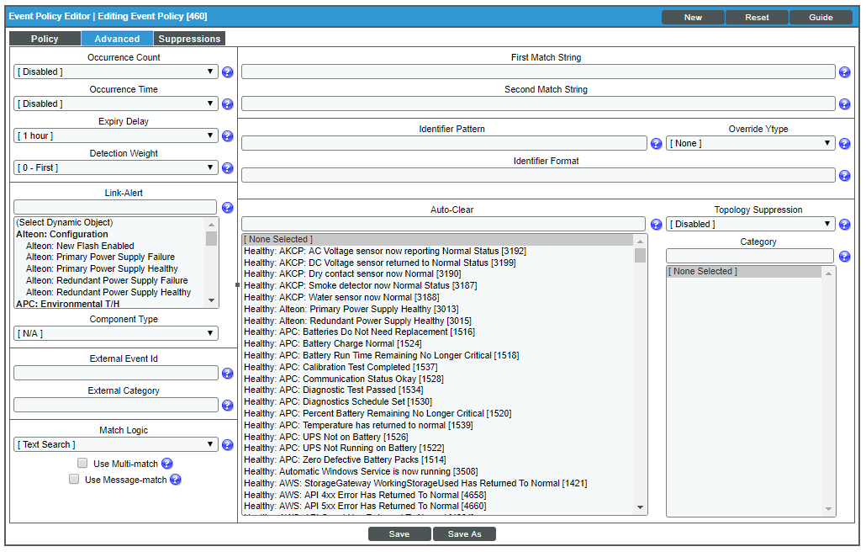866x552 pixels.
Task: Open the Detection Weight dropdown
Action: point(116,167)
